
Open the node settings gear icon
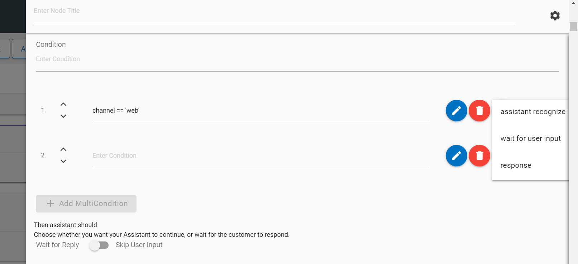(555, 16)
